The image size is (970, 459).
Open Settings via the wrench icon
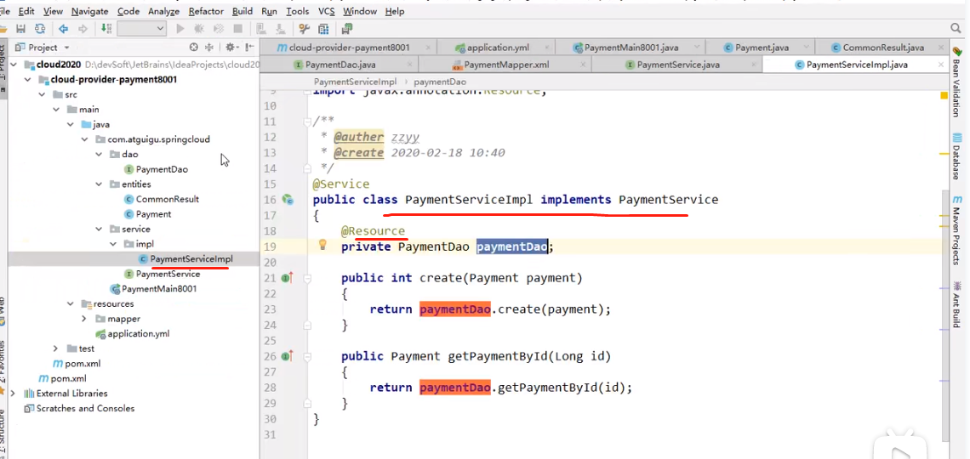pos(304,28)
